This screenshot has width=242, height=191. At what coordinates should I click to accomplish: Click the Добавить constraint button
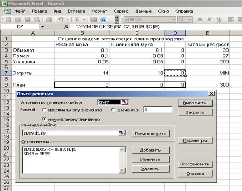click(151, 150)
